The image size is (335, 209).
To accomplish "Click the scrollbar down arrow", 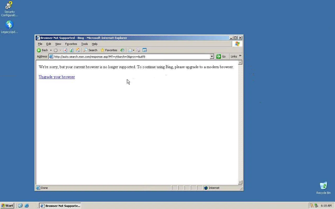I will point(240,182).
